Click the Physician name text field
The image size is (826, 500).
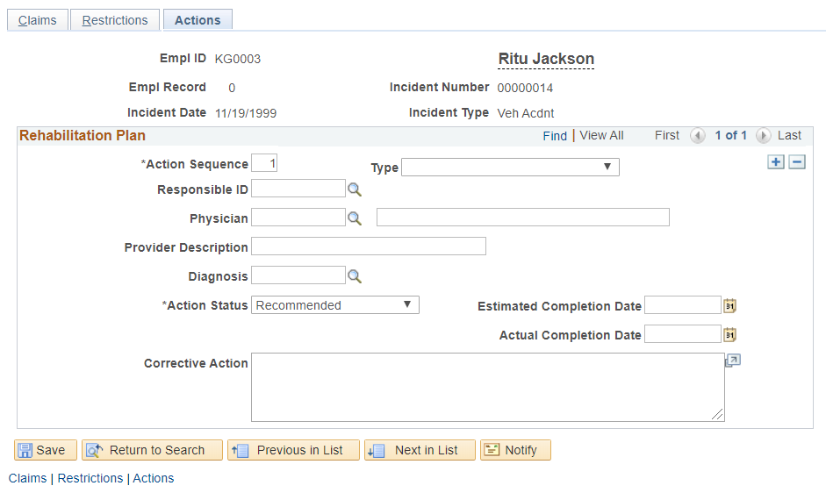[x=523, y=218]
